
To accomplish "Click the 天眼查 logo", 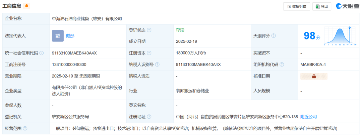I will [x=348, y=6].
